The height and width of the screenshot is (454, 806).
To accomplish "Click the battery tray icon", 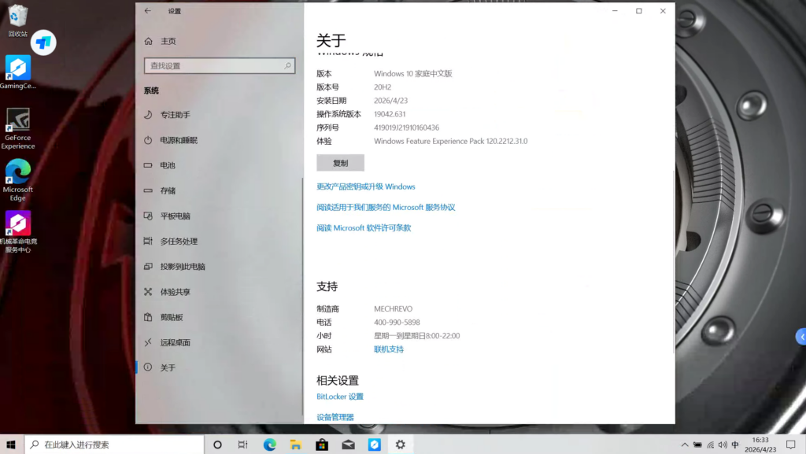I will (x=697, y=445).
